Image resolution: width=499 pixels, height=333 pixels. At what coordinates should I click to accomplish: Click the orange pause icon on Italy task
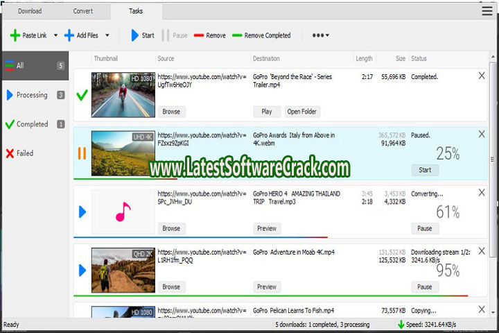pos(82,153)
